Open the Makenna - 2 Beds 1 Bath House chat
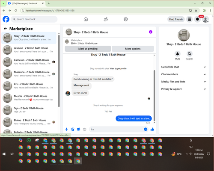Image resolution: width=214 pixels, height=171 pixels. click(x=29, y=74)
